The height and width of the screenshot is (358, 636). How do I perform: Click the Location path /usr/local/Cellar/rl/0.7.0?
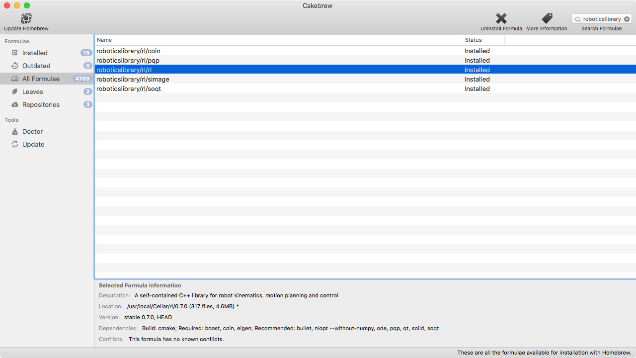click(157, 306)
